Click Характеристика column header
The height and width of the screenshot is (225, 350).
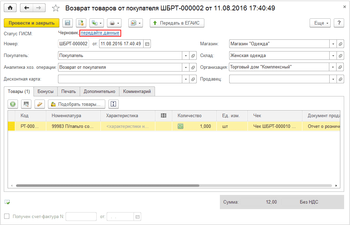(x=128, y=116)
